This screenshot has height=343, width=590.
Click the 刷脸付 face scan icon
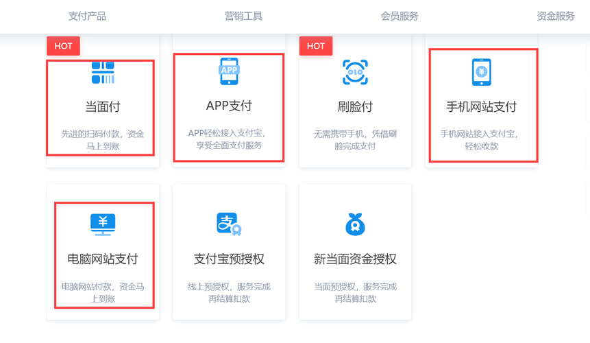click(355, 72)
